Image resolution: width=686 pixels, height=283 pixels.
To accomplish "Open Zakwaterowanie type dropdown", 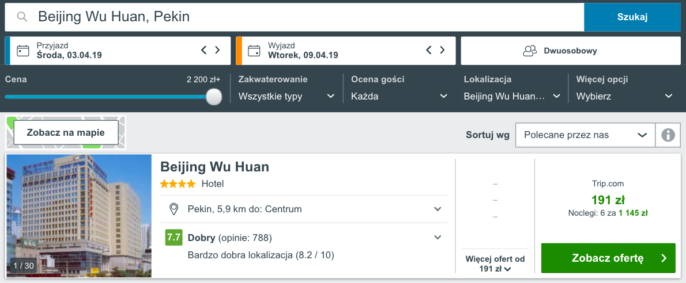I will (287, 96).
